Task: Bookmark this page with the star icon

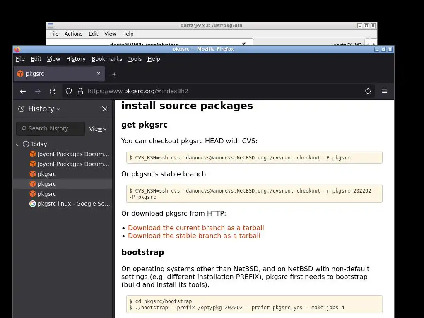Action: pyautogui.click(x=368, y=91)
